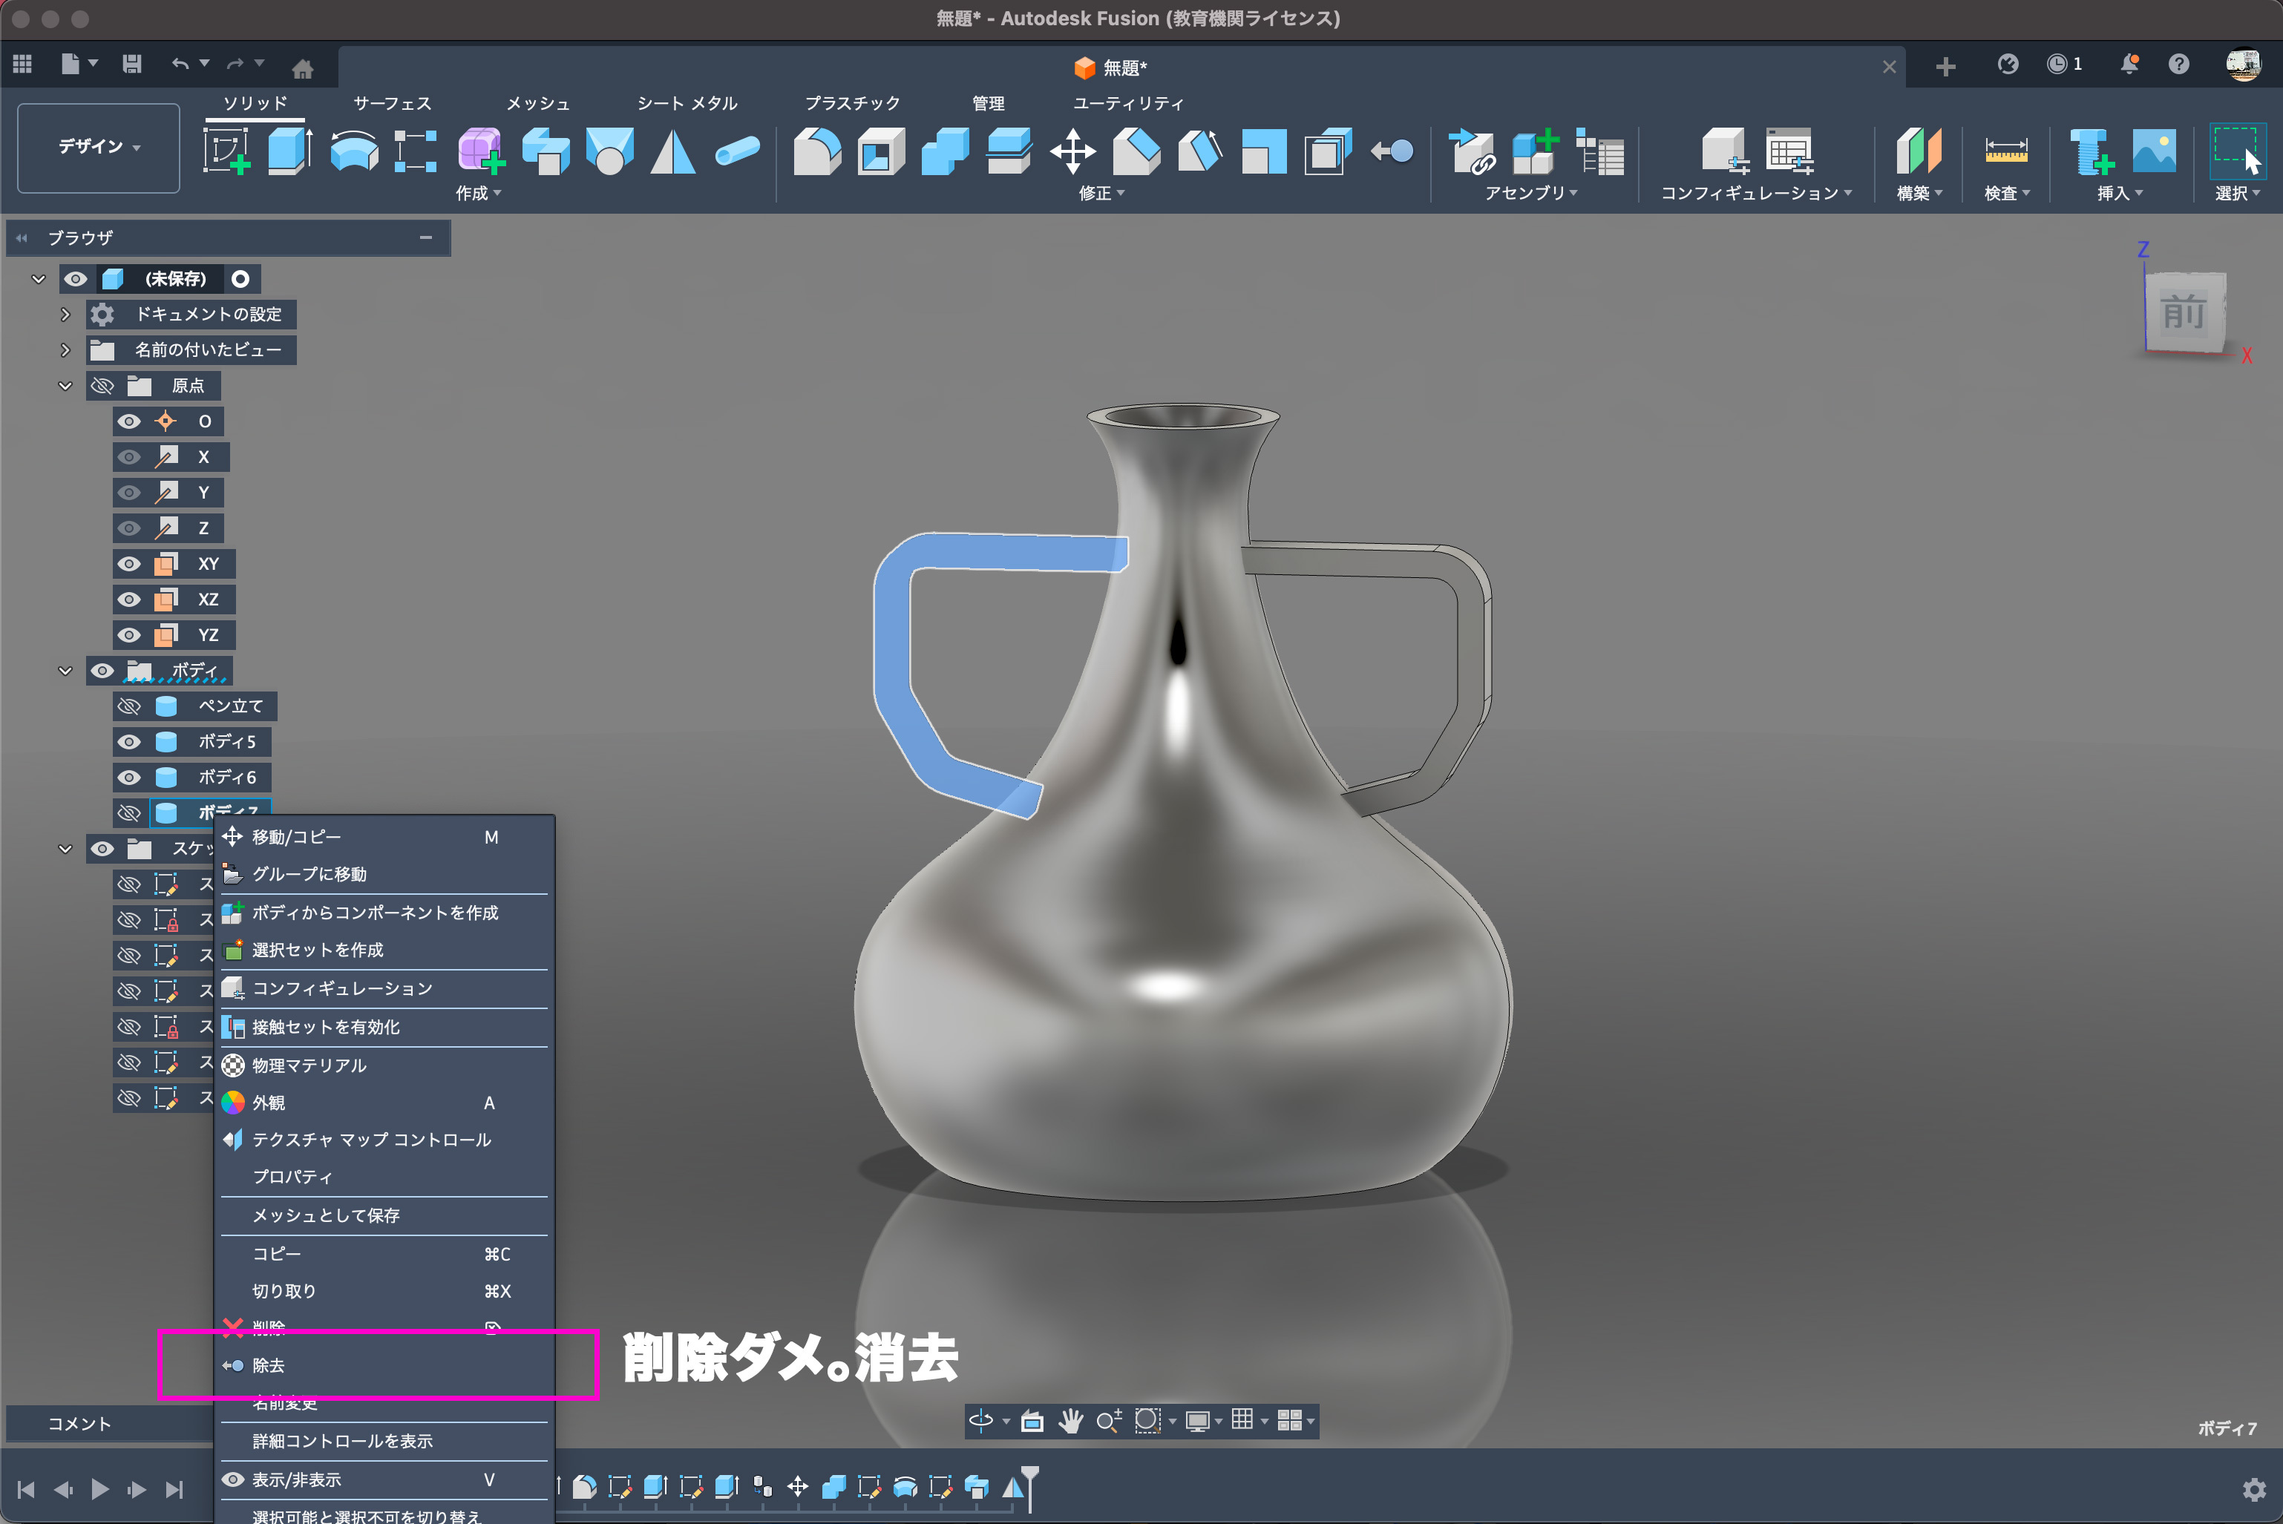The height and width of the screenshot is (1524, 2283).
Task: Click the Shell tool icon
Action: (x=880, y=151)
